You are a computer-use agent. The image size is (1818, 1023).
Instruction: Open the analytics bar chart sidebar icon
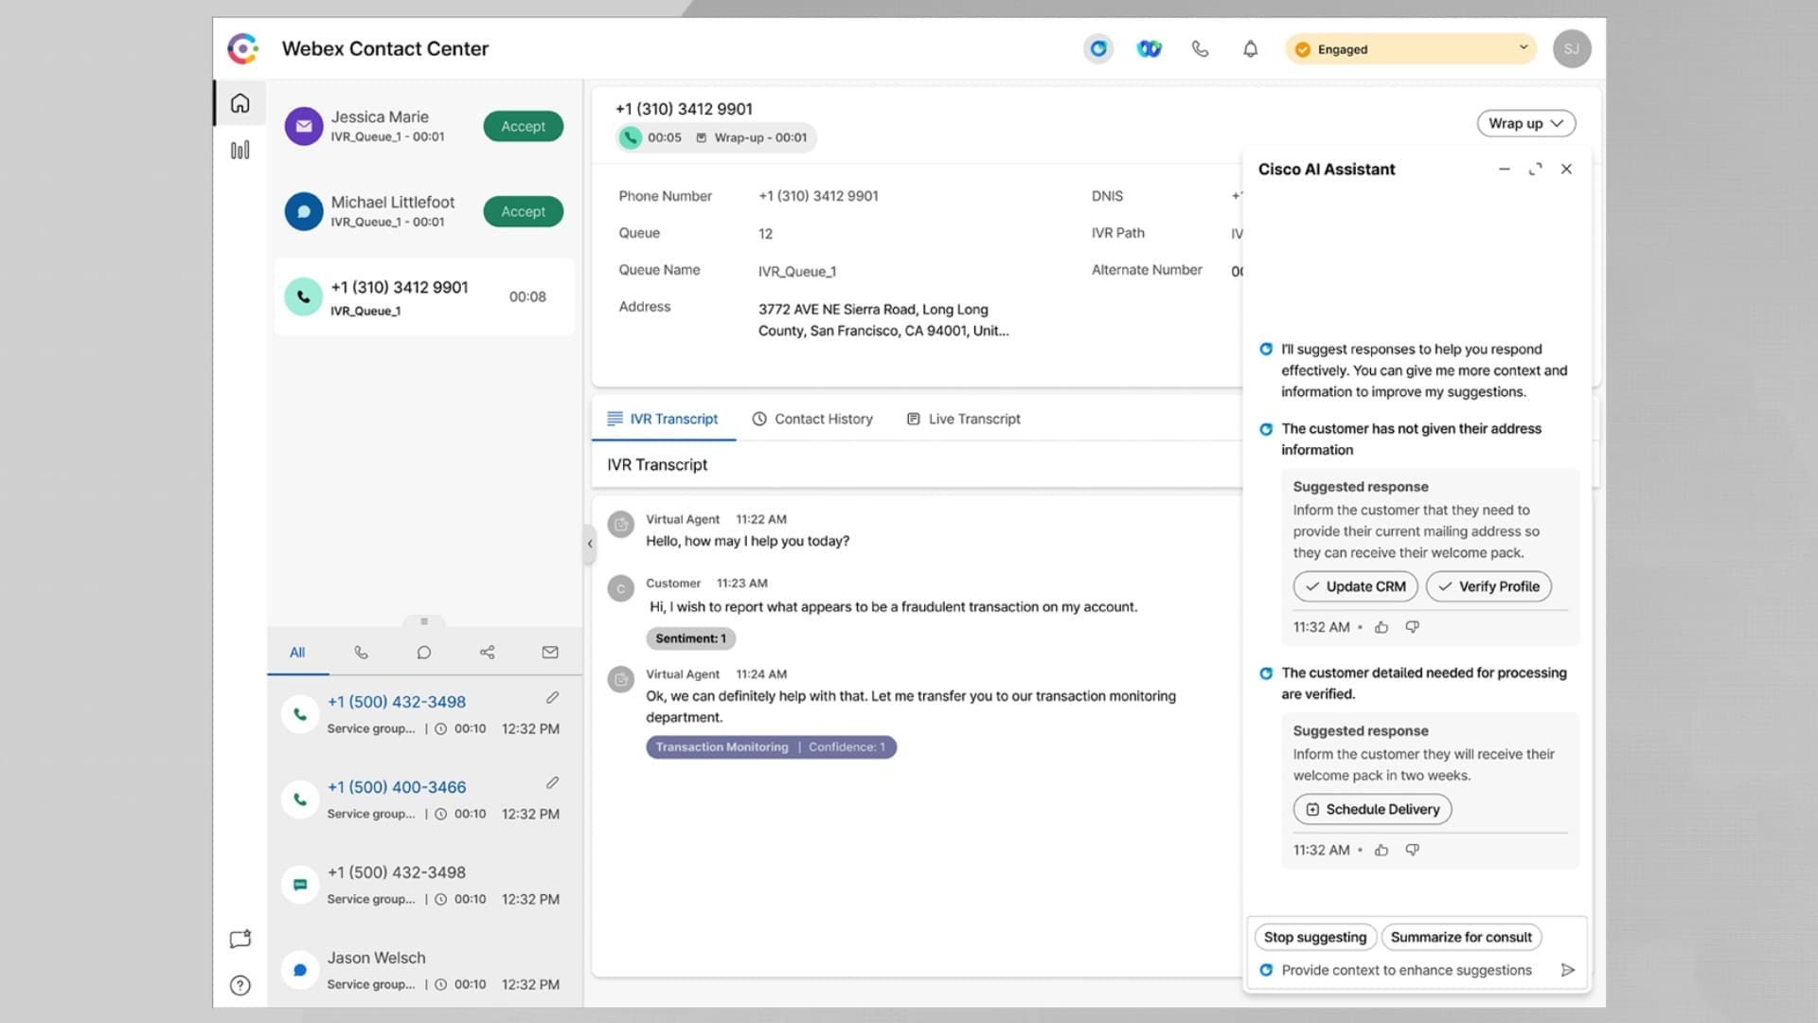tap(240, 150)
